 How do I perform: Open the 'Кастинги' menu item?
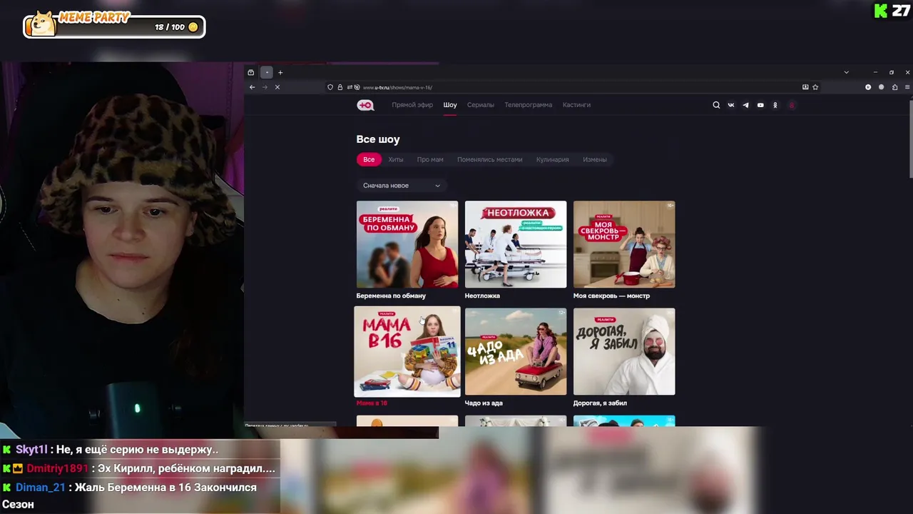point(576,105)
